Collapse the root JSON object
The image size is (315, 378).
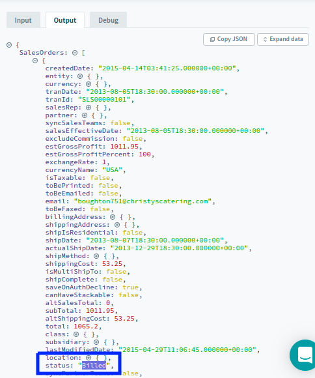(x=9, y=45)
